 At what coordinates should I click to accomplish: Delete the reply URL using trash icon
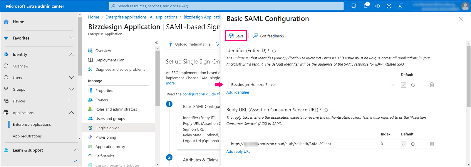432,144
